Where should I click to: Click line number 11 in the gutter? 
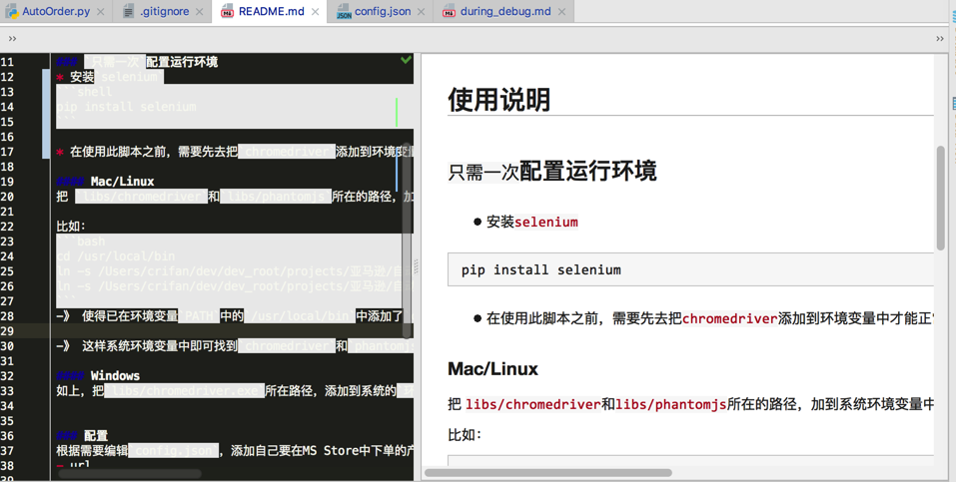pos(7,62)
